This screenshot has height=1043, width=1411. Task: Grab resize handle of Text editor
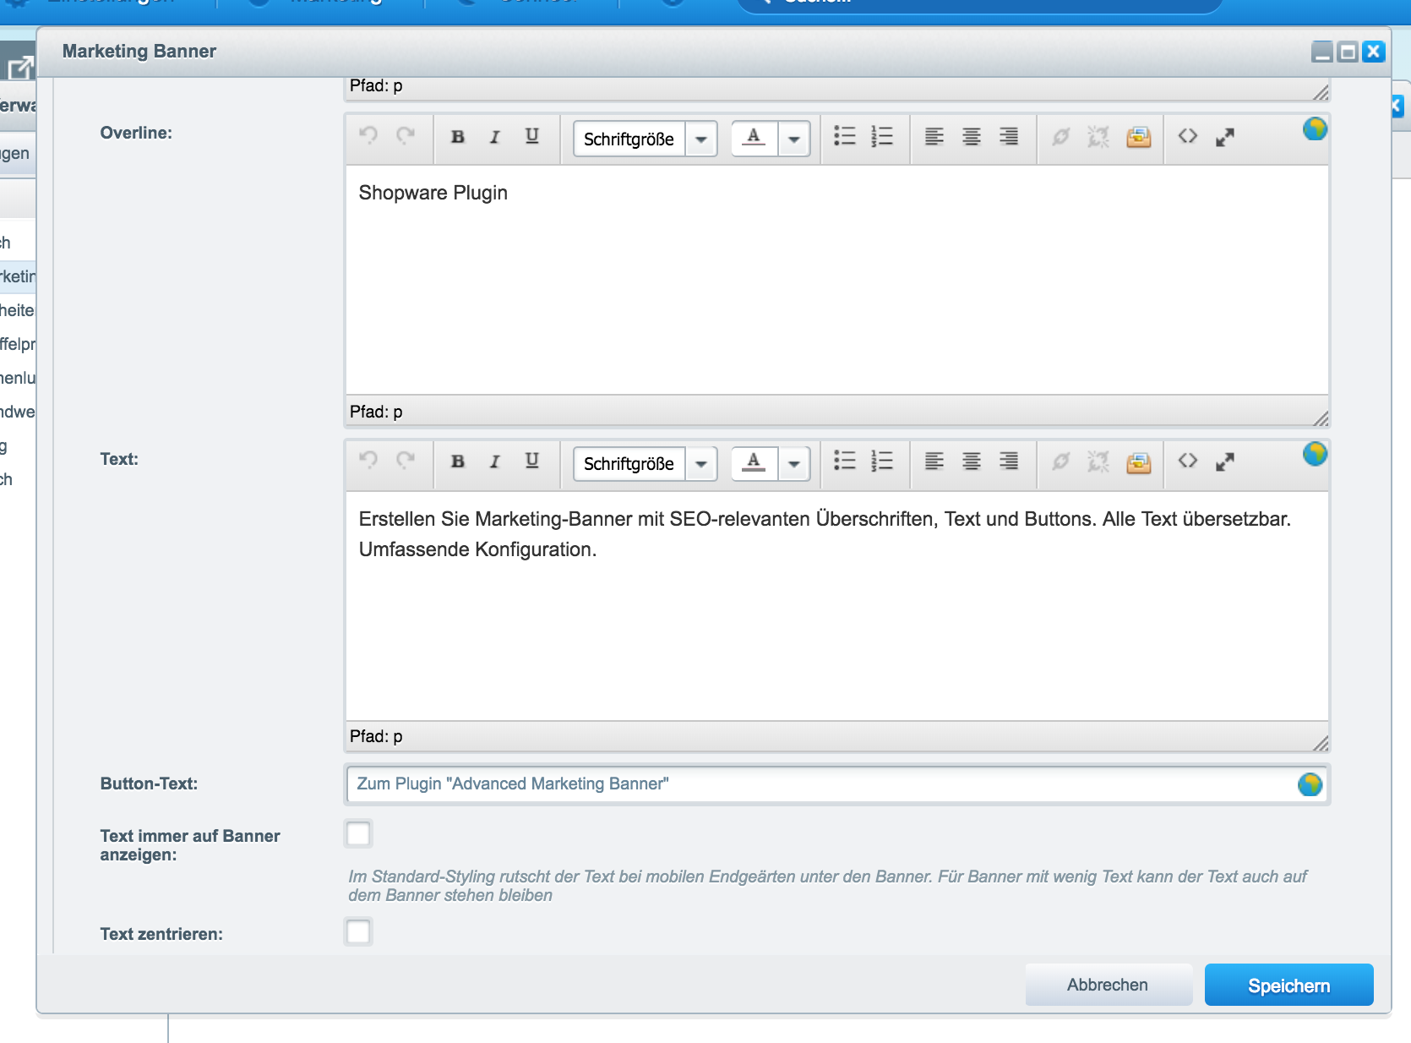click(x=1321, y=743)
